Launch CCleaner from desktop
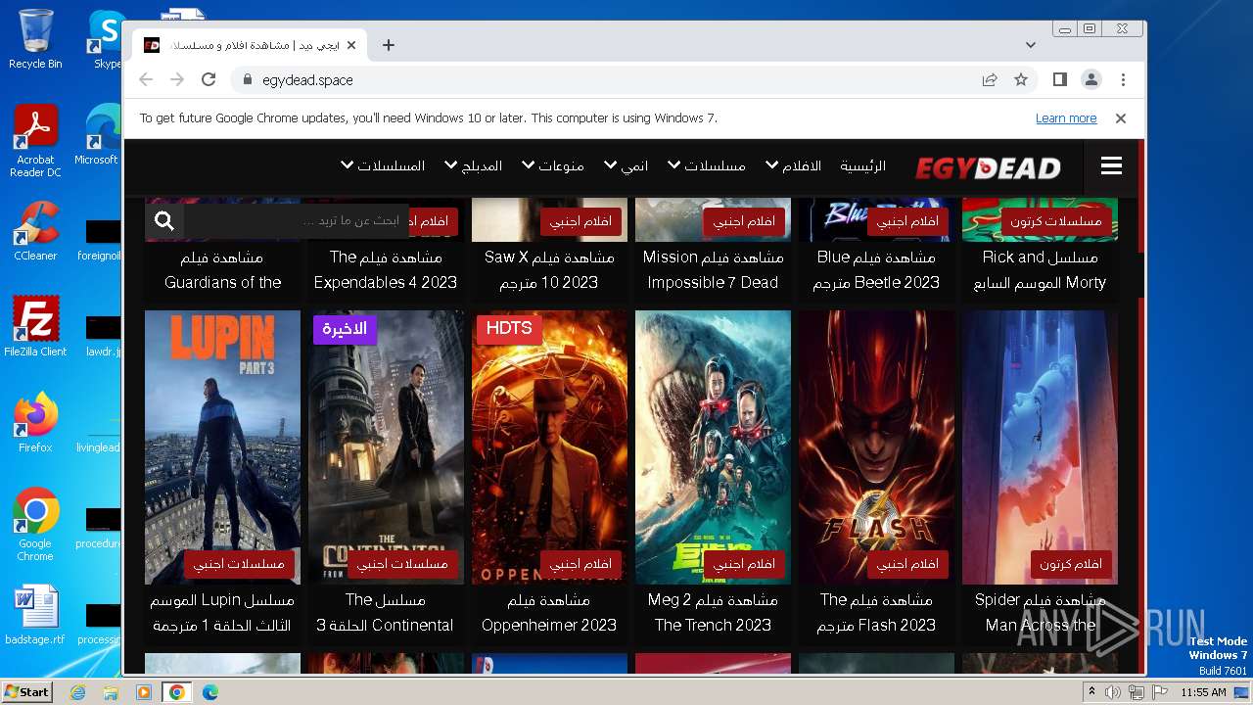Screen dimensions: 1253x705 tap(35, 231)
